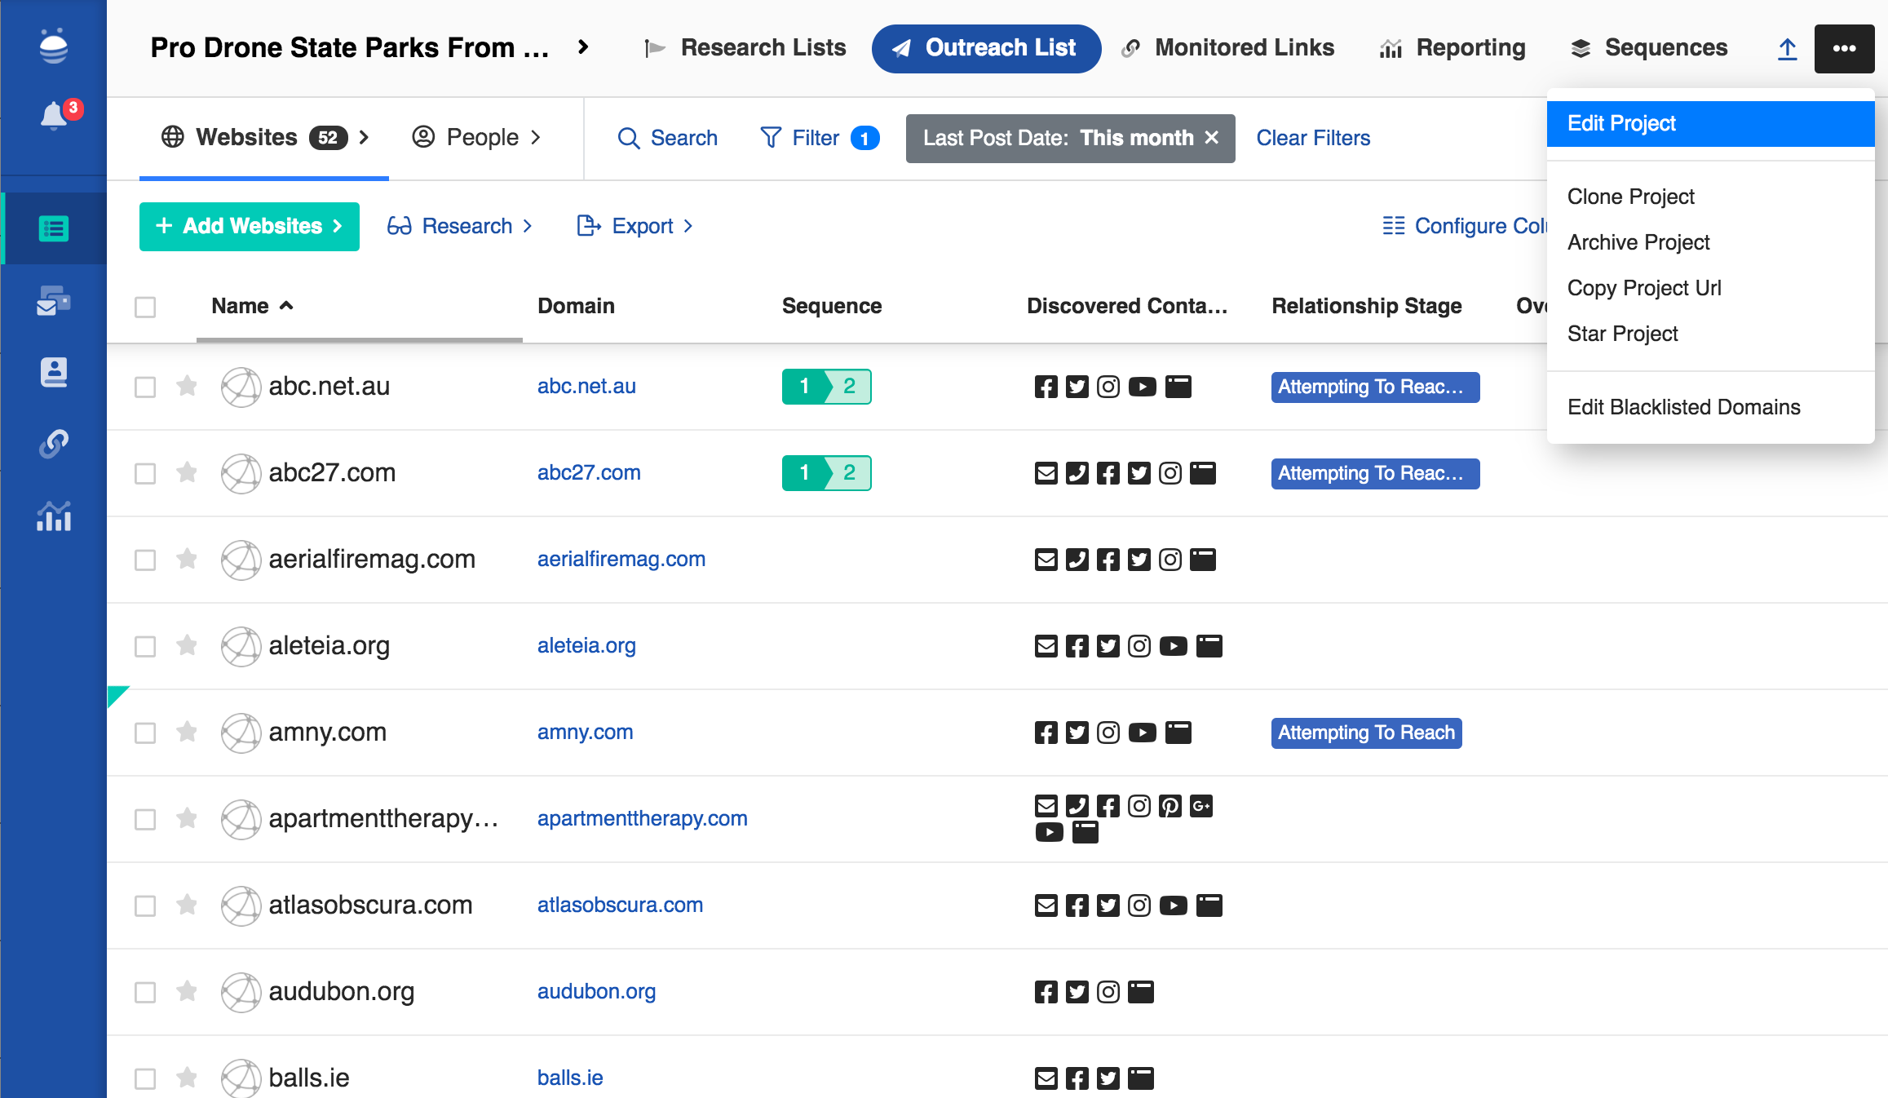Click the Add Websites button

click(250, 226)
